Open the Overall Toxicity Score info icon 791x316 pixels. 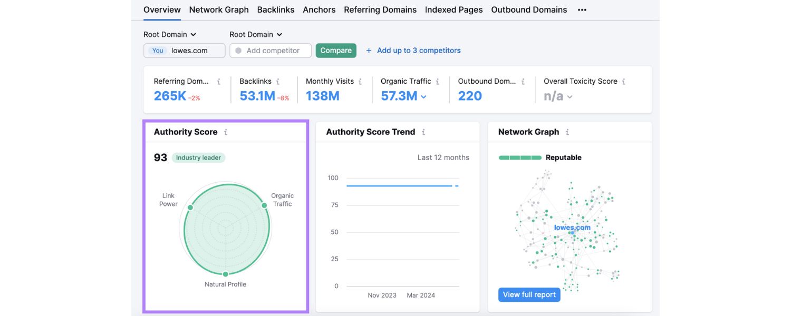pyautogui.click(x=623, y=81)
